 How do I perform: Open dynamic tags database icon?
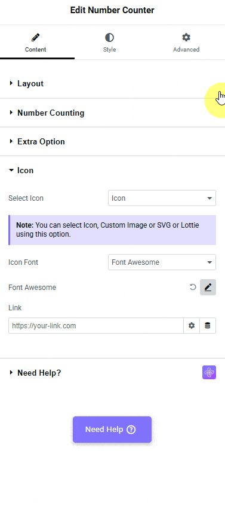coord(208,326)
